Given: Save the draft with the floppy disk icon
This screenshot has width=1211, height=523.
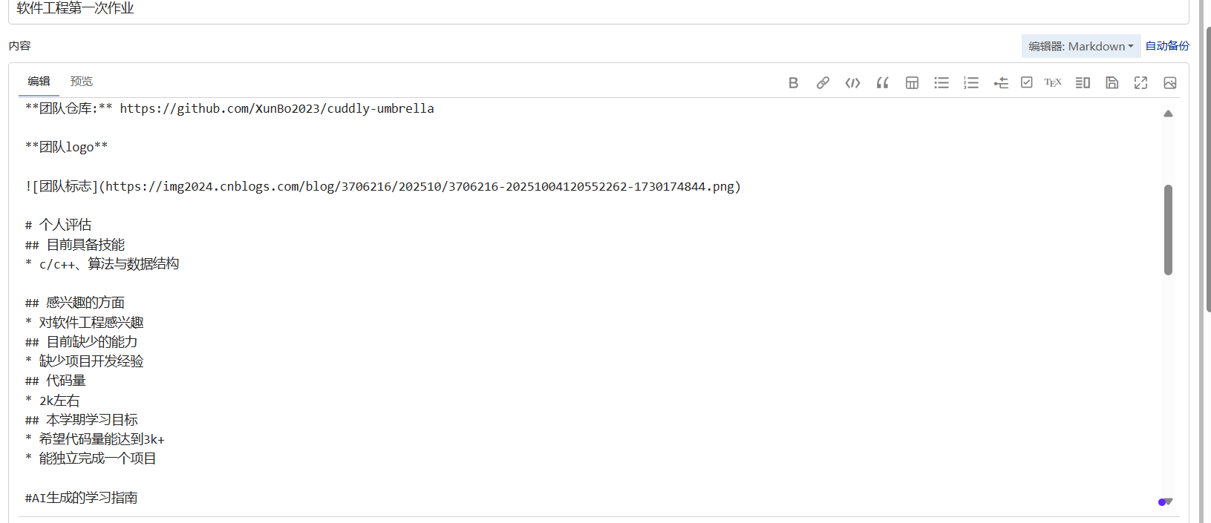Looking at the screenshot, I should point(1112,83).
